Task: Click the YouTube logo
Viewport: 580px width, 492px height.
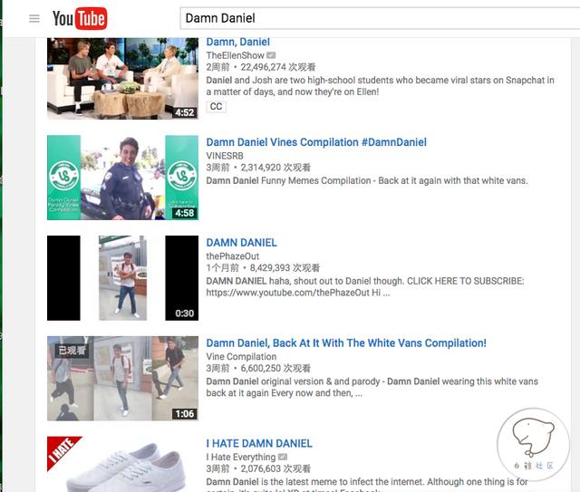Action: (80, 18)
